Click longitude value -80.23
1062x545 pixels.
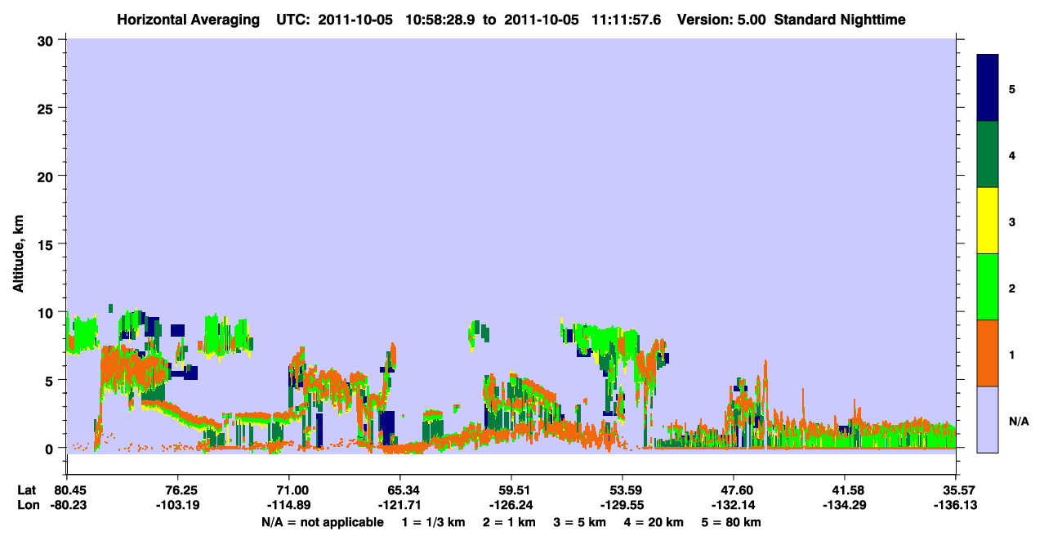pyautogui.click(x=70, y=505)
